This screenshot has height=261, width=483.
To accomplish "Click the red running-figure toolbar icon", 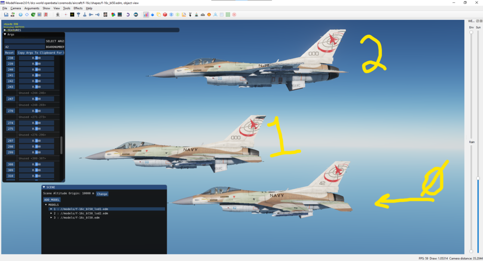I will pyautogui.click(x=46, y=14).
